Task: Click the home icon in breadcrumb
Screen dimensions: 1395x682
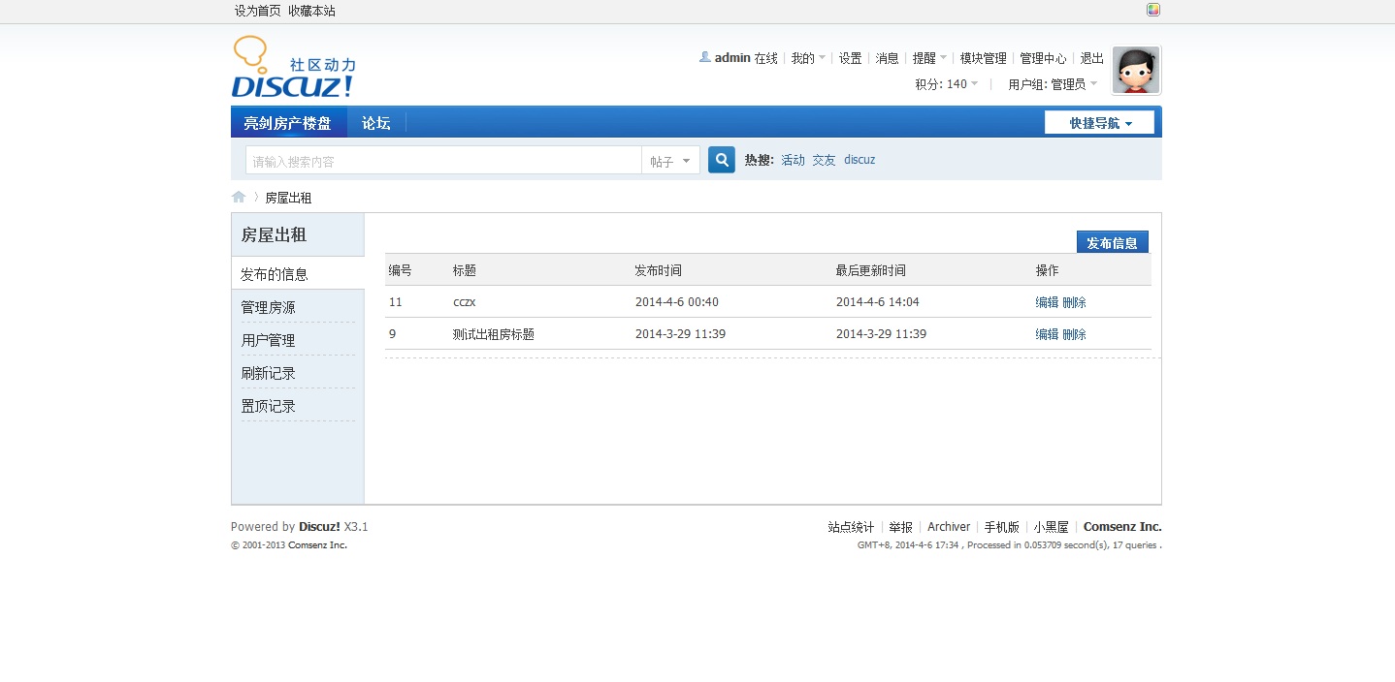Action: tap(239, 198)
